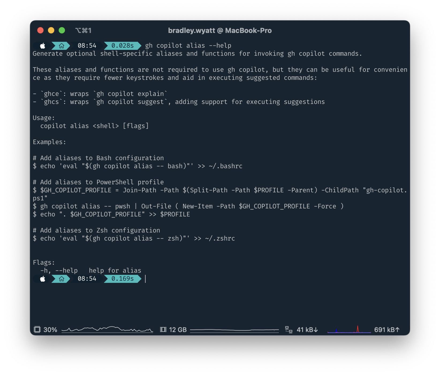440x375 pixels.
Task: Click the 0.028s duration segment
Action: click(x=123, y=46)
